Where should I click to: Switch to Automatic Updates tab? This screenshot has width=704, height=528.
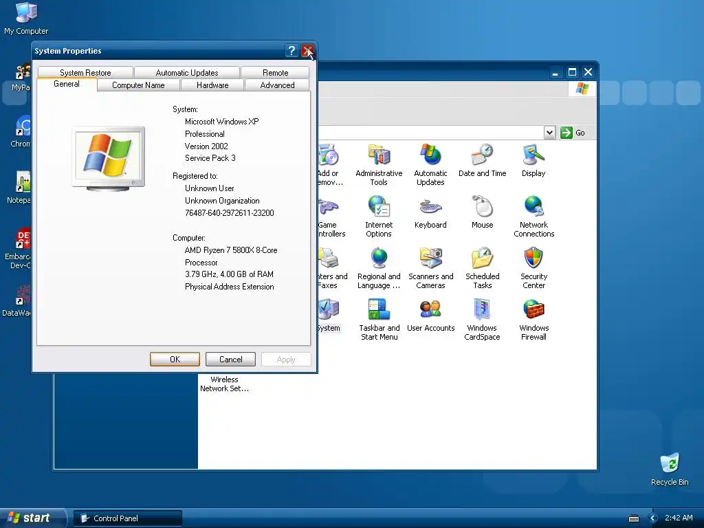coord(187,72)
